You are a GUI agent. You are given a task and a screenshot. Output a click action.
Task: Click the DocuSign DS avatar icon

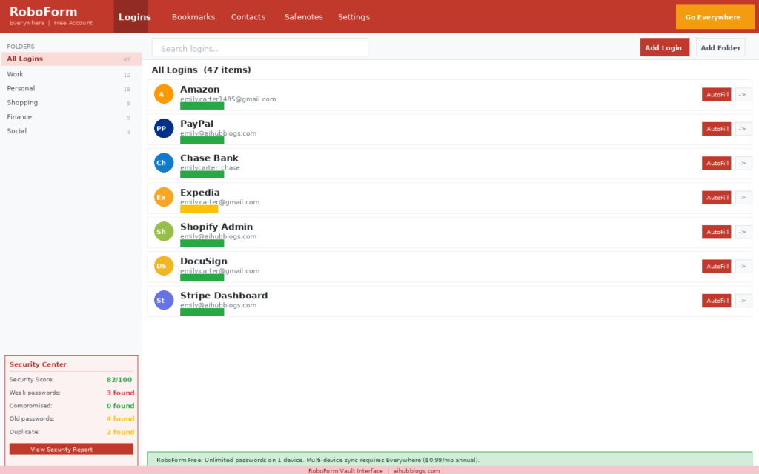[x=164, y=266]
